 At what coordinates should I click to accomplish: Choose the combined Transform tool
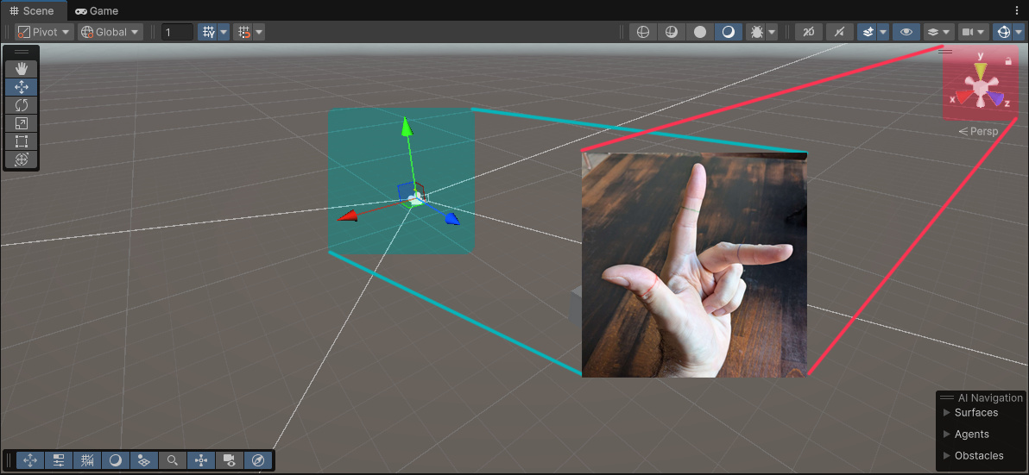(x=22, y=159)
